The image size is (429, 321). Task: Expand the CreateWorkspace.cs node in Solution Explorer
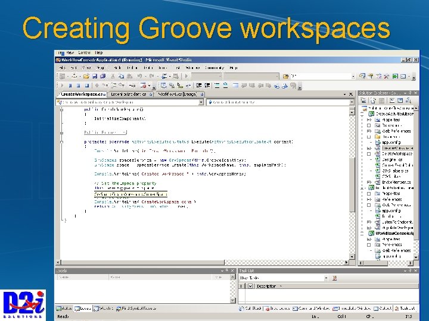tap(369, 148)
